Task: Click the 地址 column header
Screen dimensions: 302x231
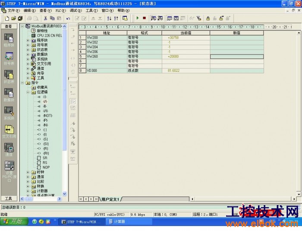Action: 107,33
